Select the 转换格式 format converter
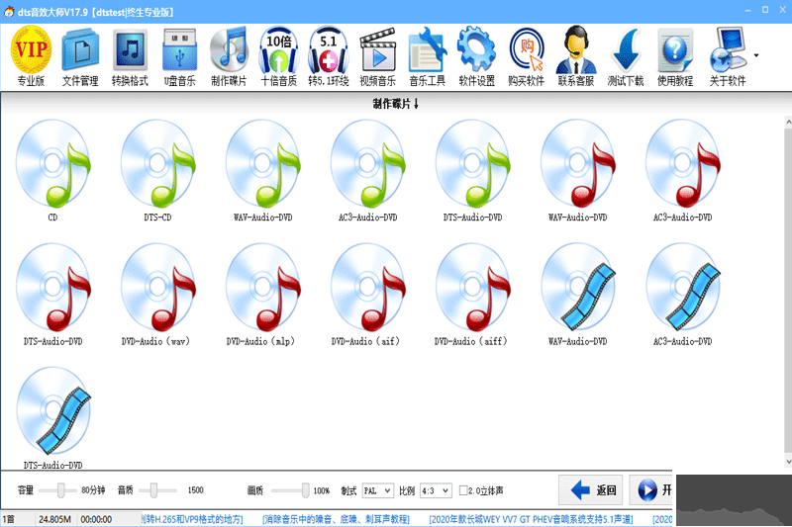Image resolution: width=792 pixels, height=527 pixels. pyautogui.click(x=130, y=56)
